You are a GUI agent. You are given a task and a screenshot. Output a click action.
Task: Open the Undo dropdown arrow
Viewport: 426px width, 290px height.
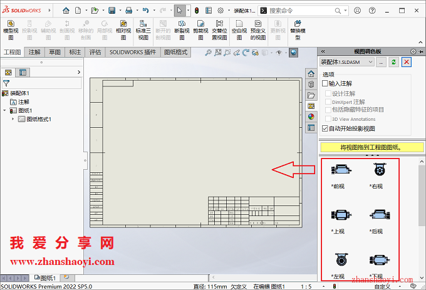click(154, 11)
